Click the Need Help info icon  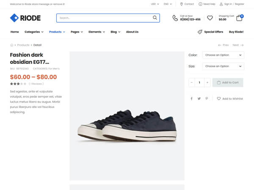(200, 4)
